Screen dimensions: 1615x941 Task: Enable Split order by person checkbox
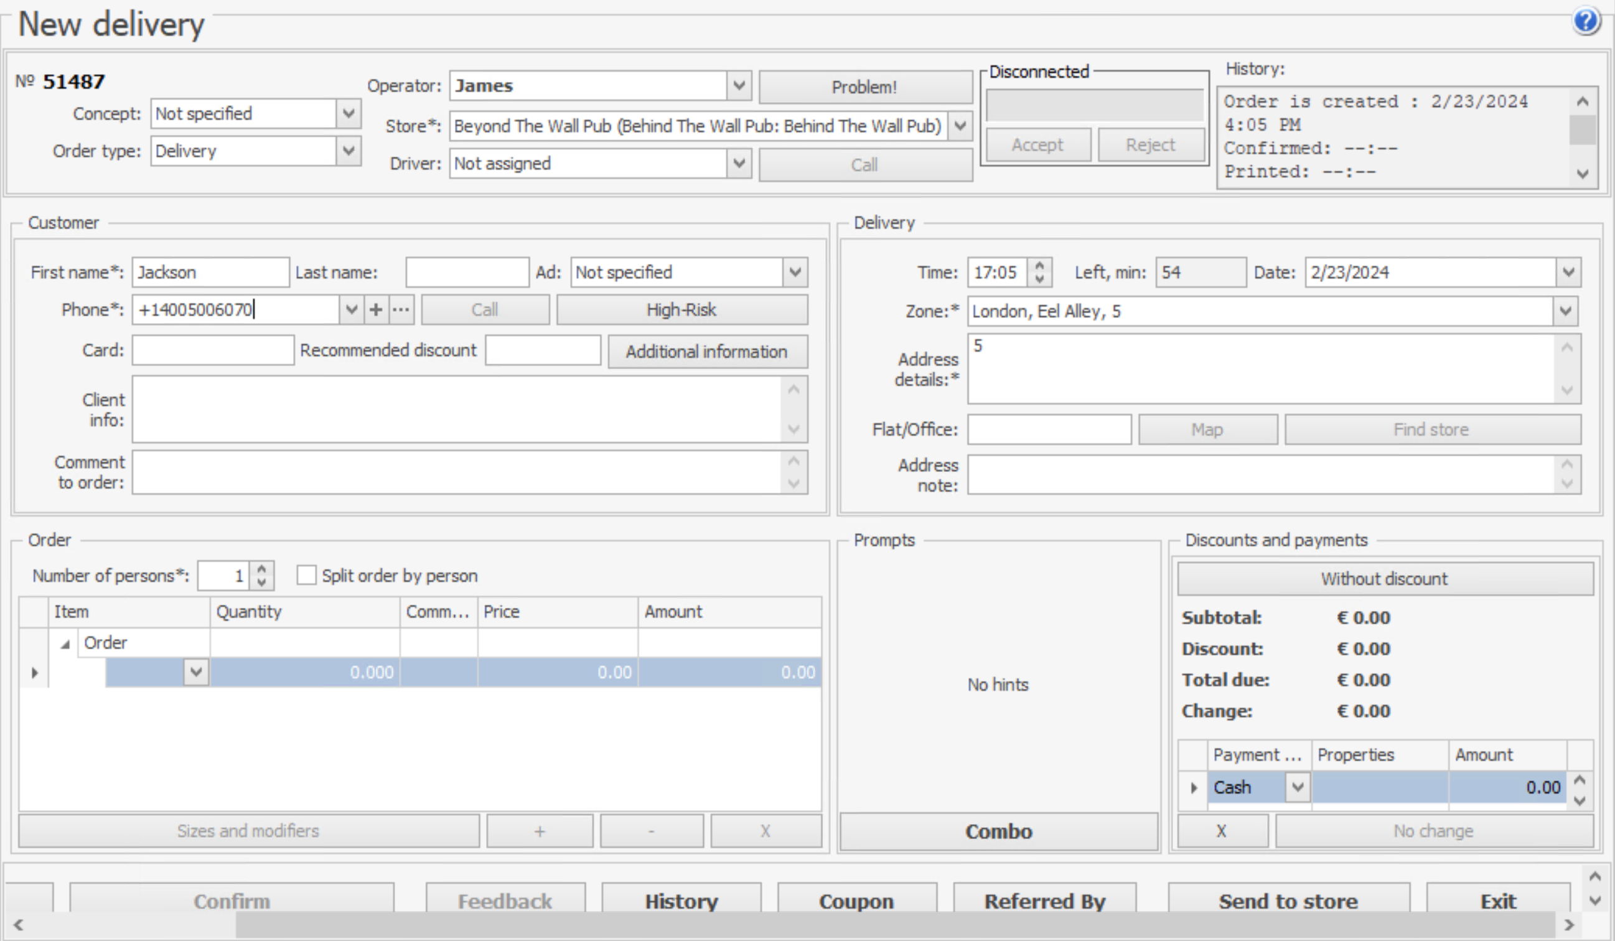click(x=306, y=576)
